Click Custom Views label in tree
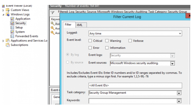Viewport: 193px width, 106px height. (20, 10)
